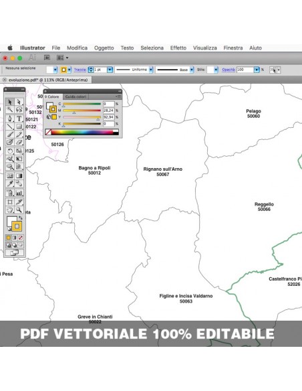302x391 pixels.
Task: Select the Magic Wand tool
Action: 10,110
